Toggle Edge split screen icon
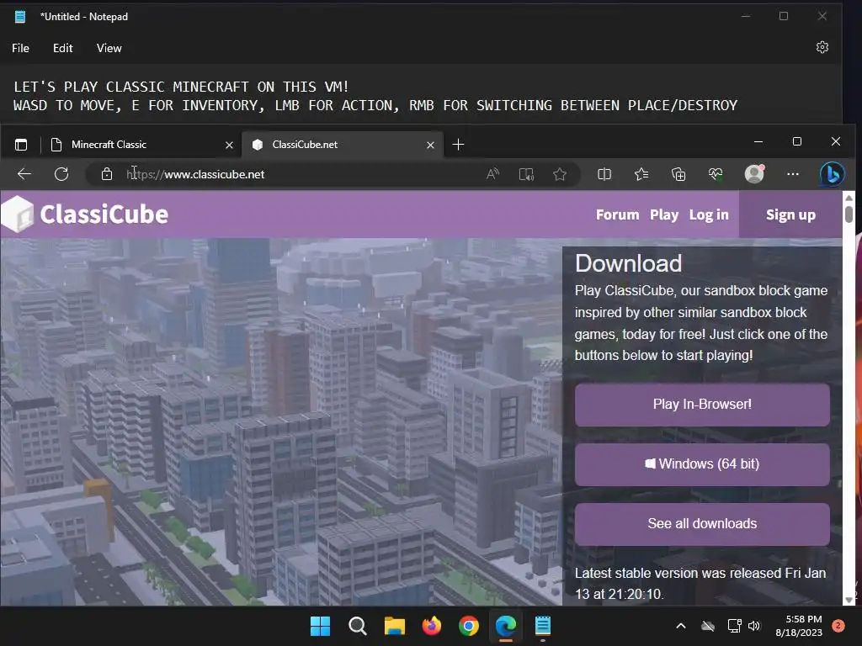 (x=604, y=174)
